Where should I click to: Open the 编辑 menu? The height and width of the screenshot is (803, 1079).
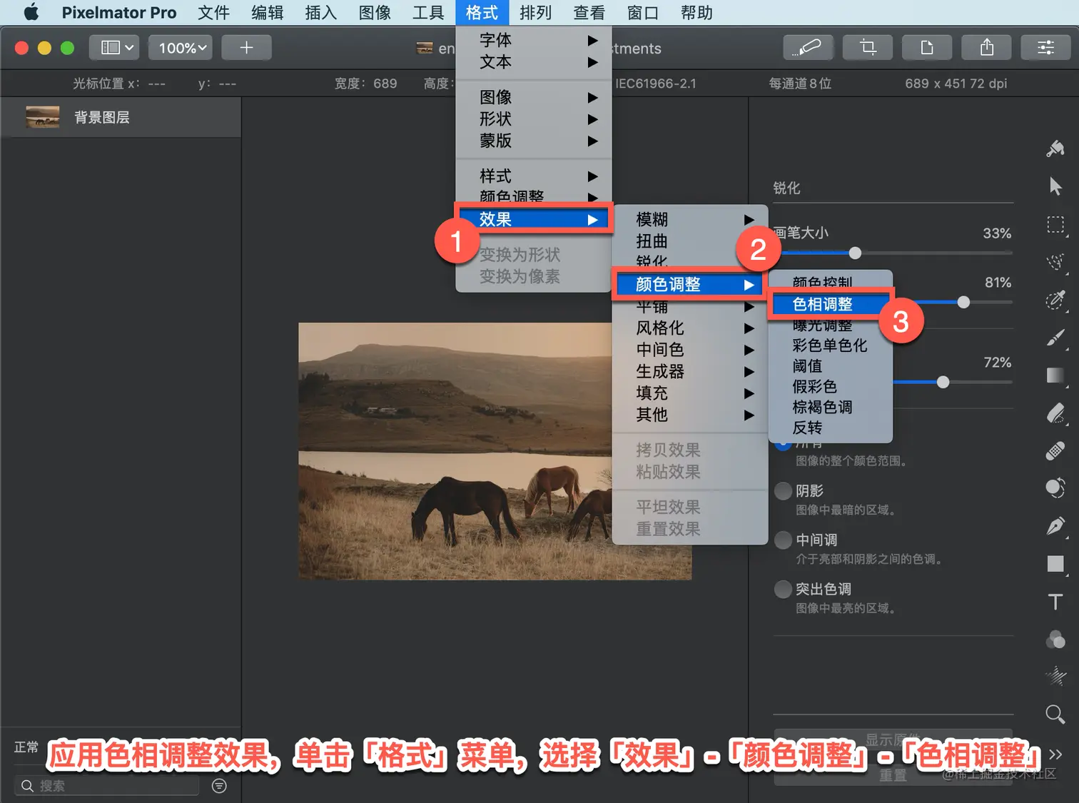tap(268, 12)
